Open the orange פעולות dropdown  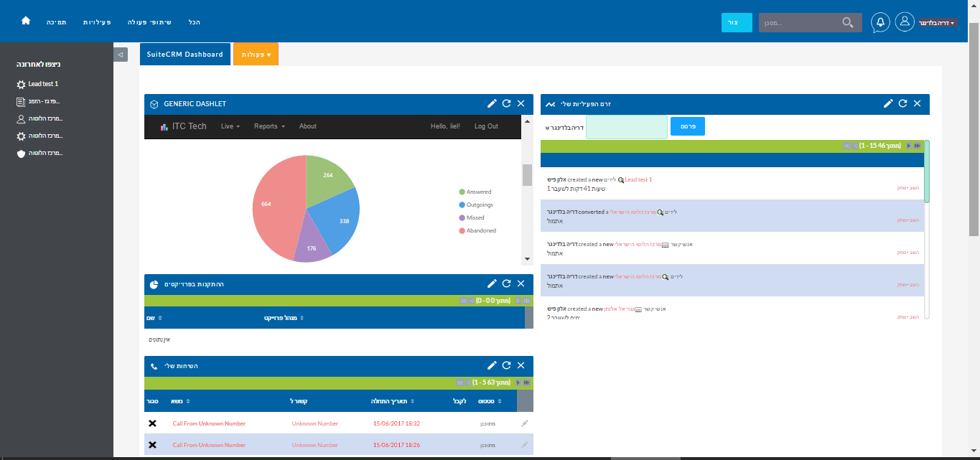[x=256, y=55]
